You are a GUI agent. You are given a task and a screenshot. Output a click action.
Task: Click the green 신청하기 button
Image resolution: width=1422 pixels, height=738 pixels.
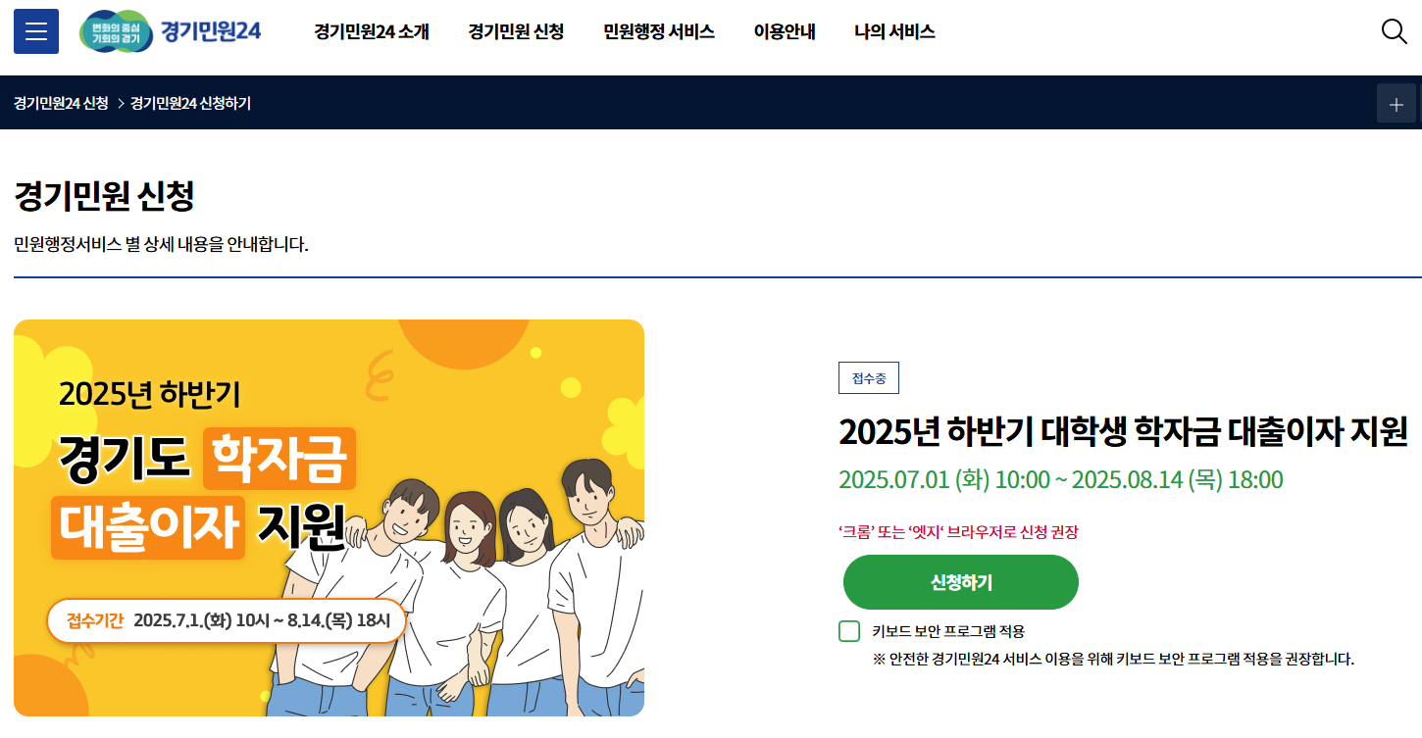[x=961, y=582]
